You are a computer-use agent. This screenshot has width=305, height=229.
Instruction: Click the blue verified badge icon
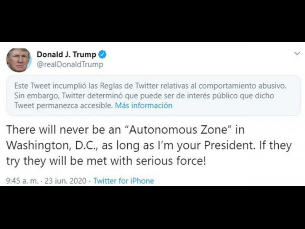click(103, 55)
